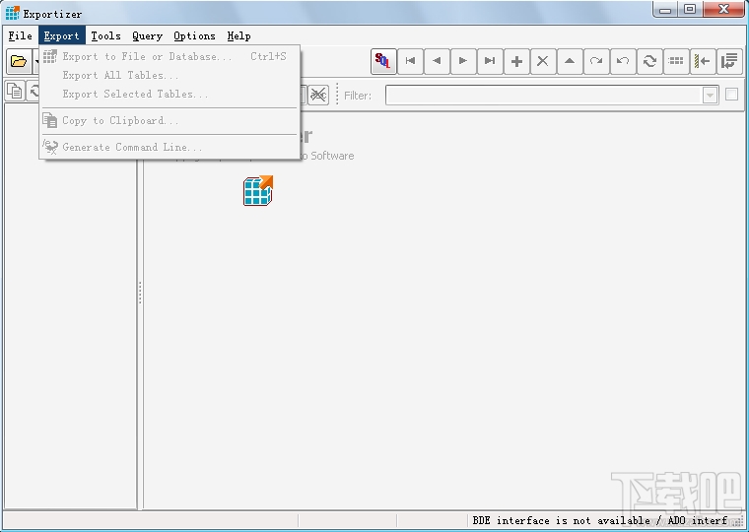
Task: Choose Copy to Clipboard entry
Action: tap(170, 121)
